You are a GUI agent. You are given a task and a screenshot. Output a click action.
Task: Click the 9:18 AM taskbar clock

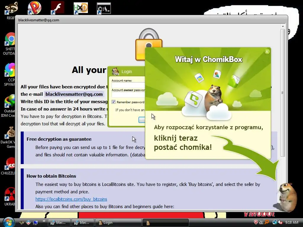[x=292, y=222]
